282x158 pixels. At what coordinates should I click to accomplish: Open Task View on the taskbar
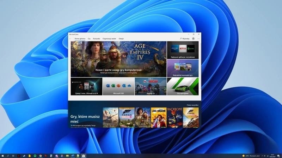(13, 156)
